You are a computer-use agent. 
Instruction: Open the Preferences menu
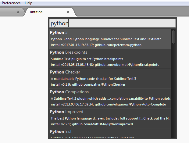pos(11,3)
